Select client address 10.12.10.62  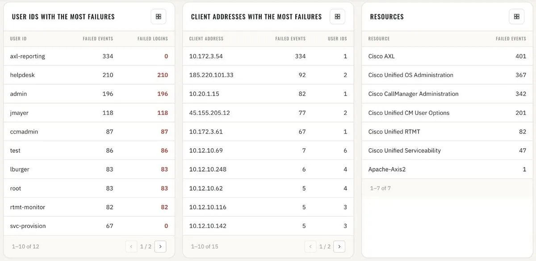[x=206, y=188]
